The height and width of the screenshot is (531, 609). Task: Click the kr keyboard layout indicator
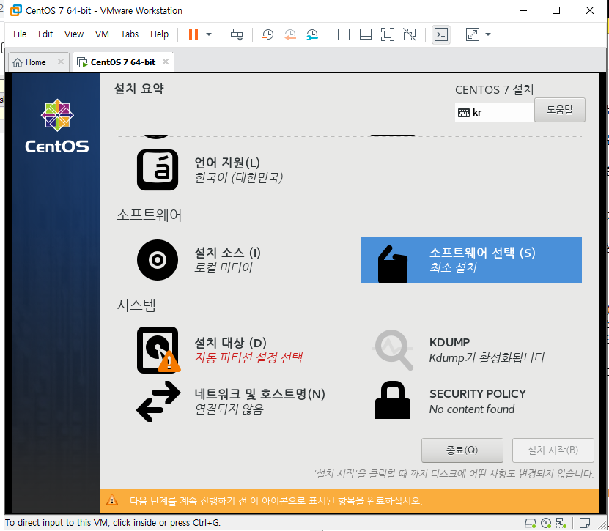(495, 113)
